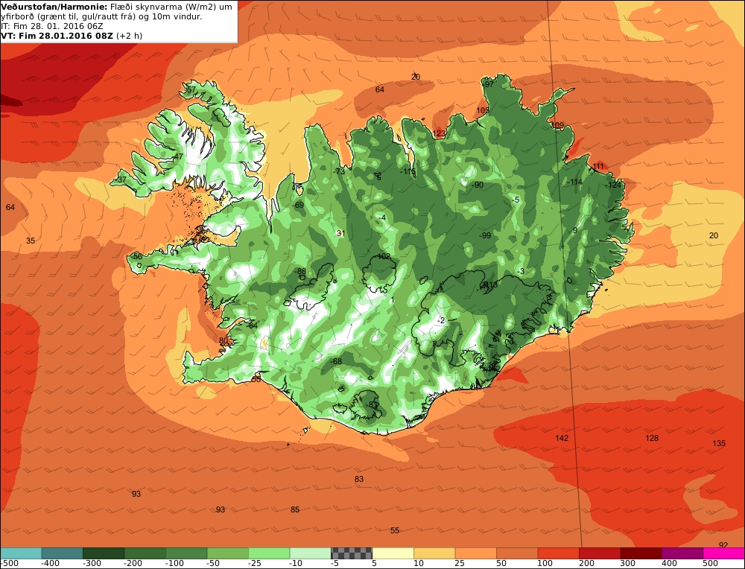745x569 pixels.
Task: Click the land value "-69"
Action: [299, 205]
